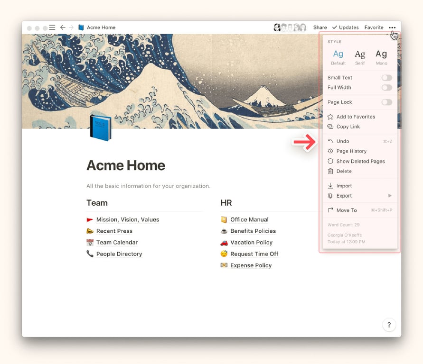Viewport: 423px width, 364px height.
Task: Choose Show Deleted Pages in menu
Action: (360, 161)
